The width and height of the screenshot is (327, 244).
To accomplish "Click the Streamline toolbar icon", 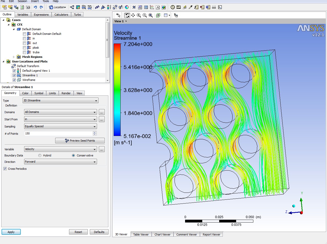I will (84, 7).
